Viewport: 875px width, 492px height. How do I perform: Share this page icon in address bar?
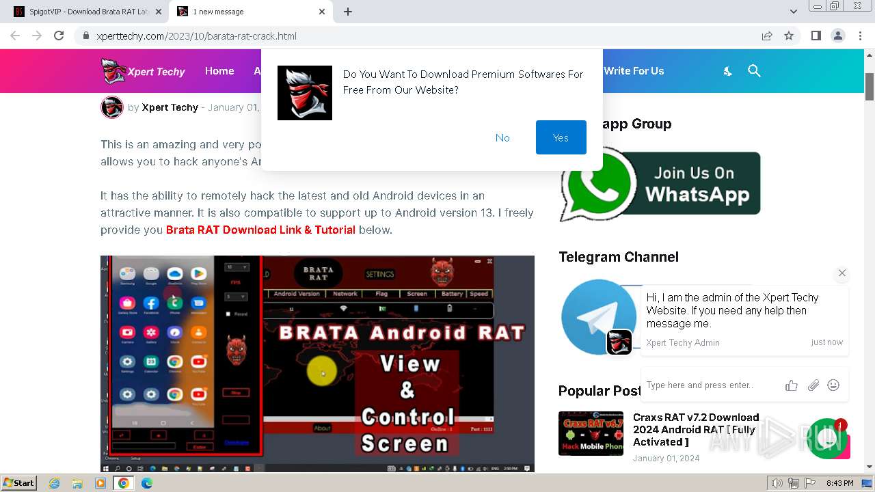pos(767,36)
